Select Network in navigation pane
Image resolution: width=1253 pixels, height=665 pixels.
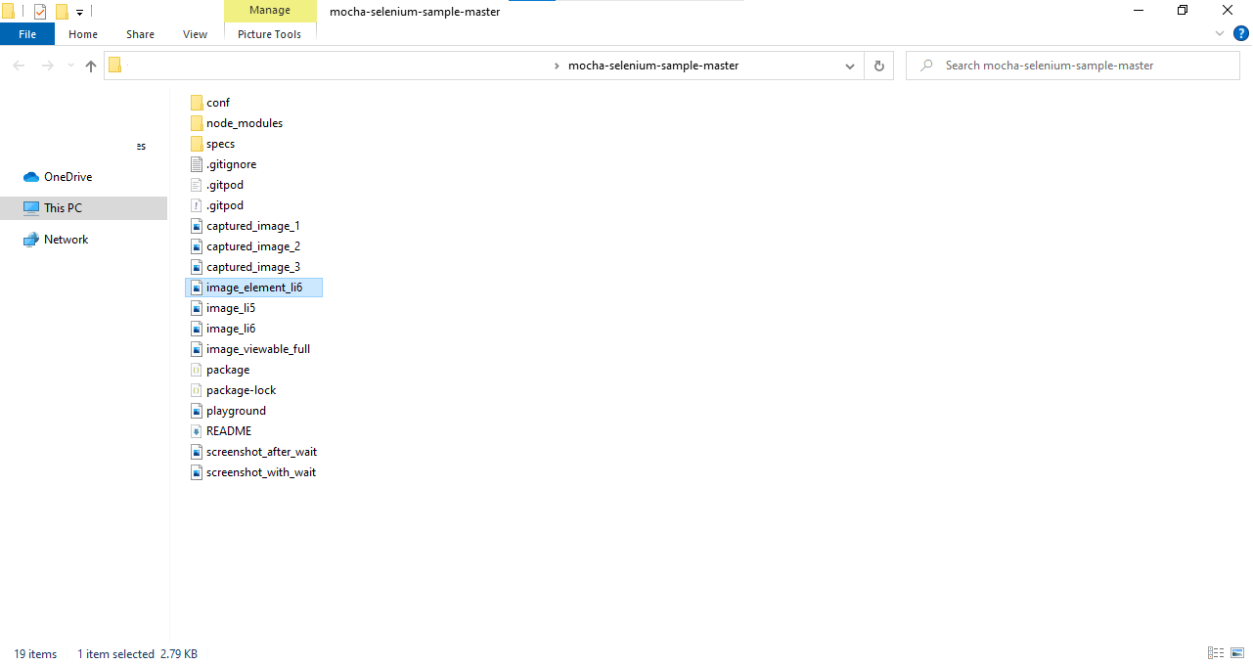click(x=66, y=240)
